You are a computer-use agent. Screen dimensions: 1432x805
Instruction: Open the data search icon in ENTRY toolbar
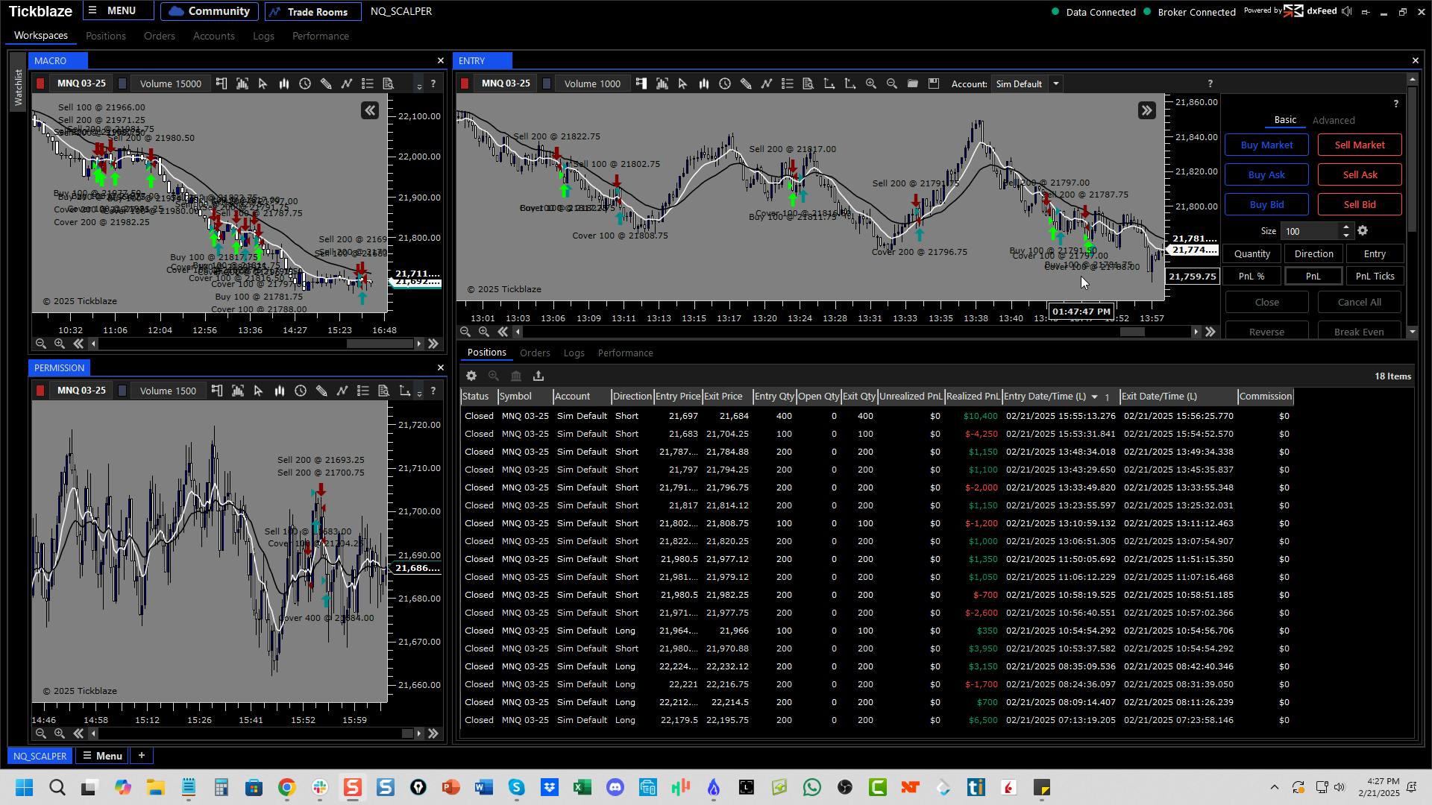(x=808, y=84)
